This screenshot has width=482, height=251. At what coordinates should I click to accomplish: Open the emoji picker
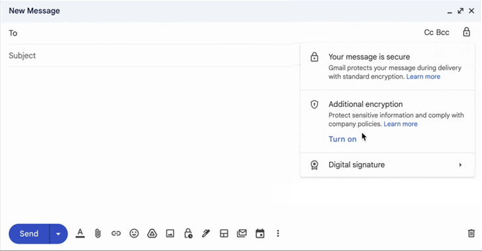pos(134,234)
